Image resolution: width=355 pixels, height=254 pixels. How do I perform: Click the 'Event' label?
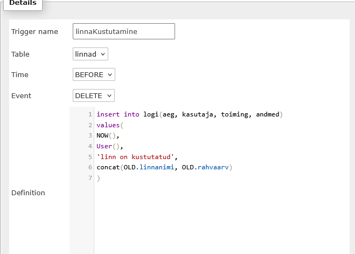click(x=22, y=96)
